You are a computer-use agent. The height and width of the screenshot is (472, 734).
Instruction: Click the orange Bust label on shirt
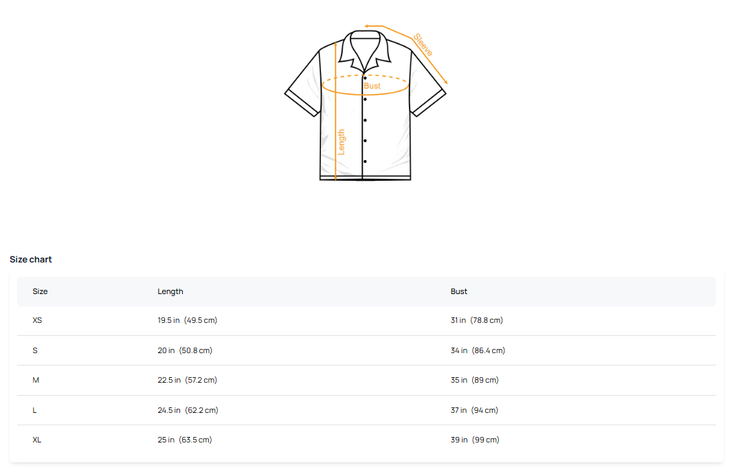pos(372,86)
